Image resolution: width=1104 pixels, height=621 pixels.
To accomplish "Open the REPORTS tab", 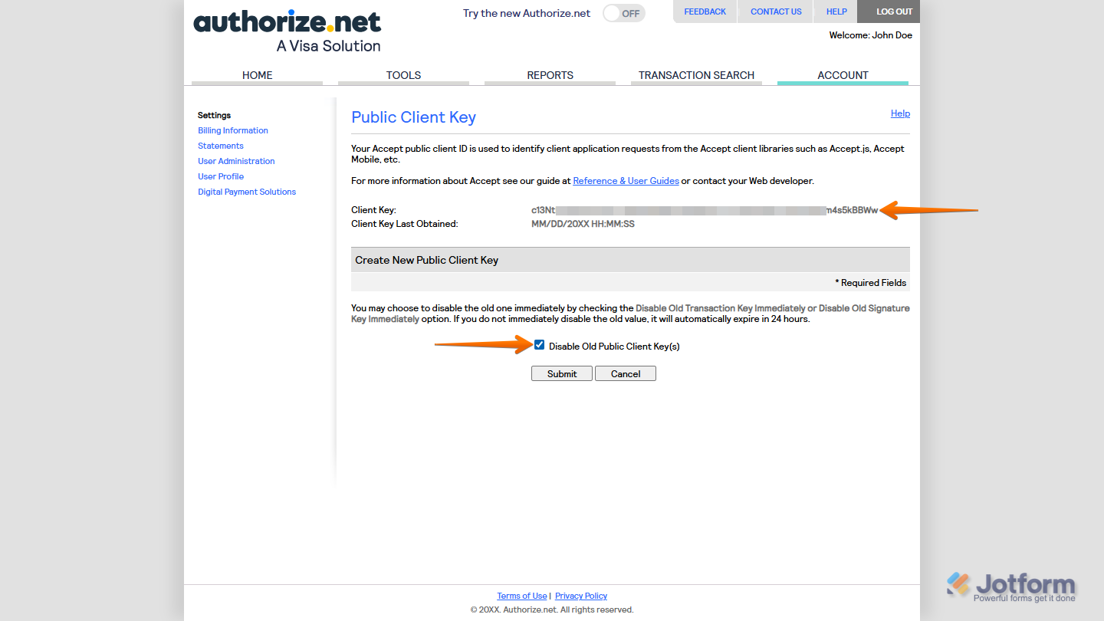I will point(550,75).
